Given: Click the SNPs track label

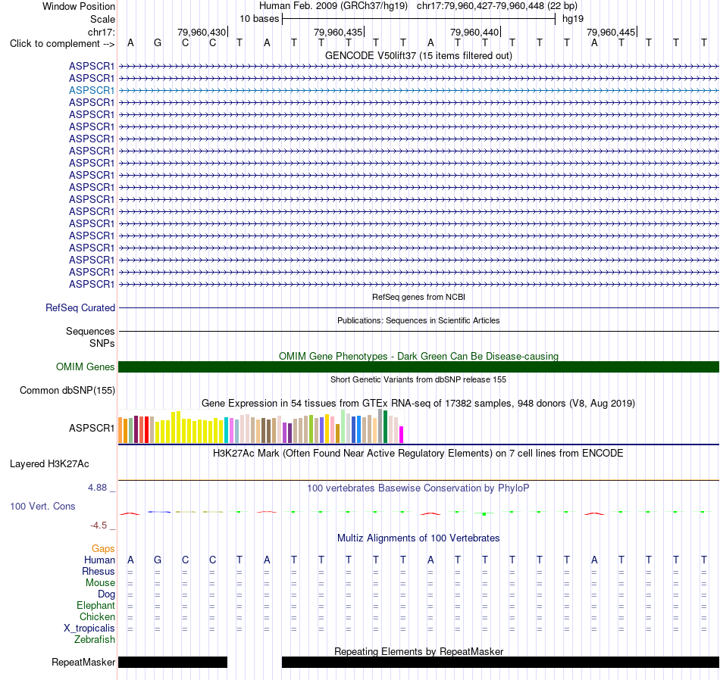Looking at the screenshot, I should 102,343.
